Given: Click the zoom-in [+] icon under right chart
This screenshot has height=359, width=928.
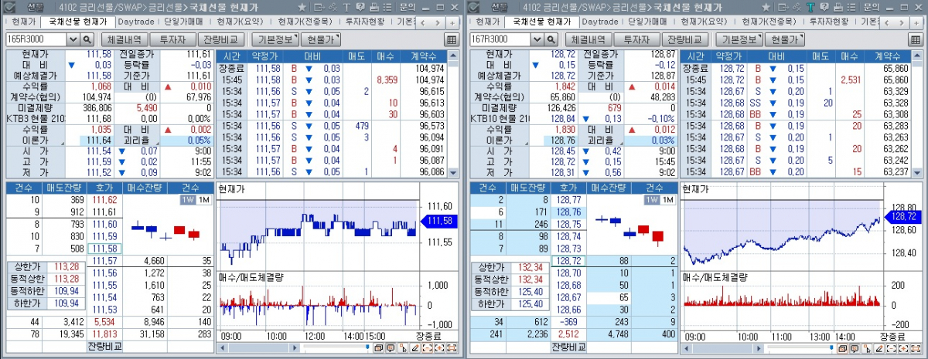Looking at the screenshot, I should (903, 348).
